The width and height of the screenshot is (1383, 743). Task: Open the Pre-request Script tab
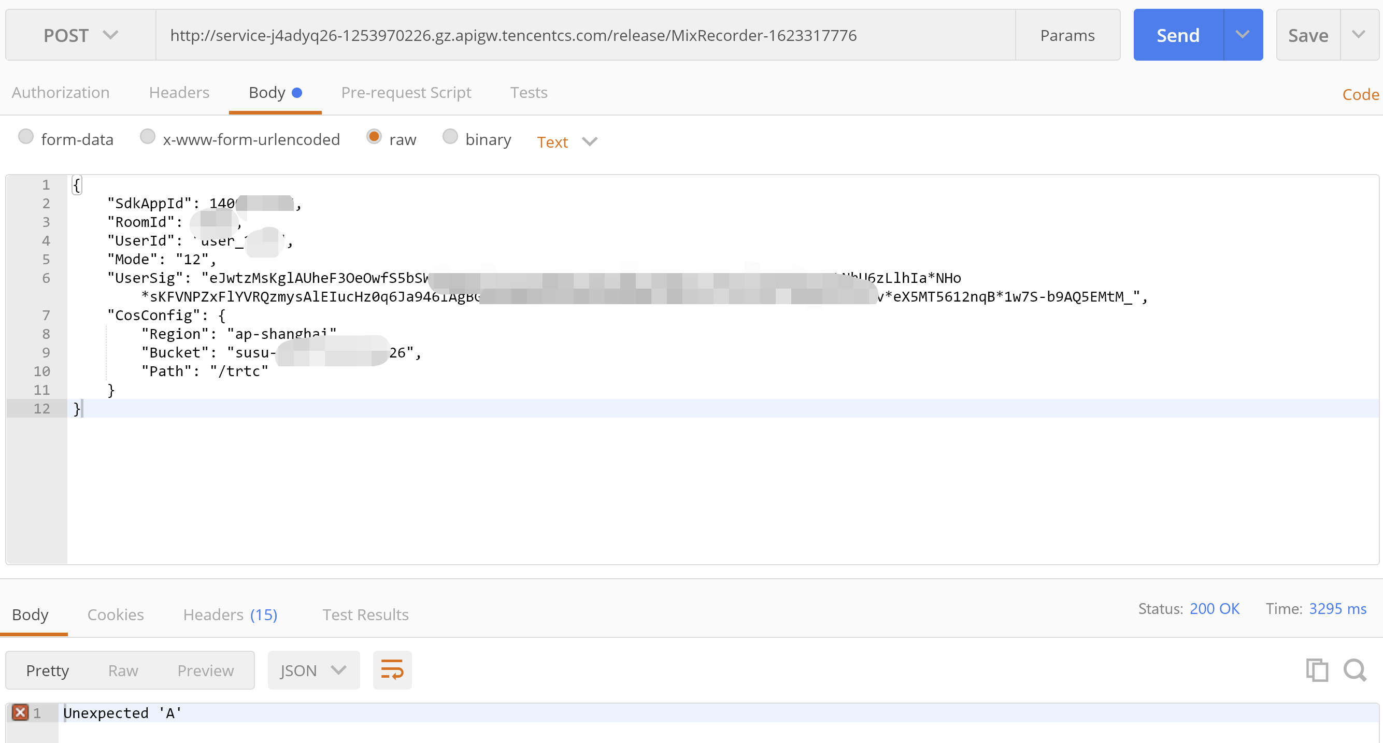pos(406,92)
